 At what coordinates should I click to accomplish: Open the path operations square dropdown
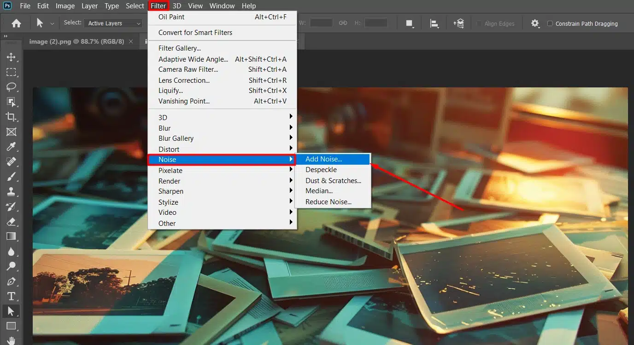pyautogui.click(x=409, y=23)
